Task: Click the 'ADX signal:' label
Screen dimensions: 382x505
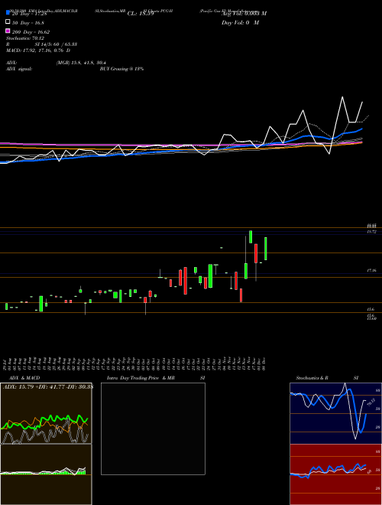Action: (19, 69)
